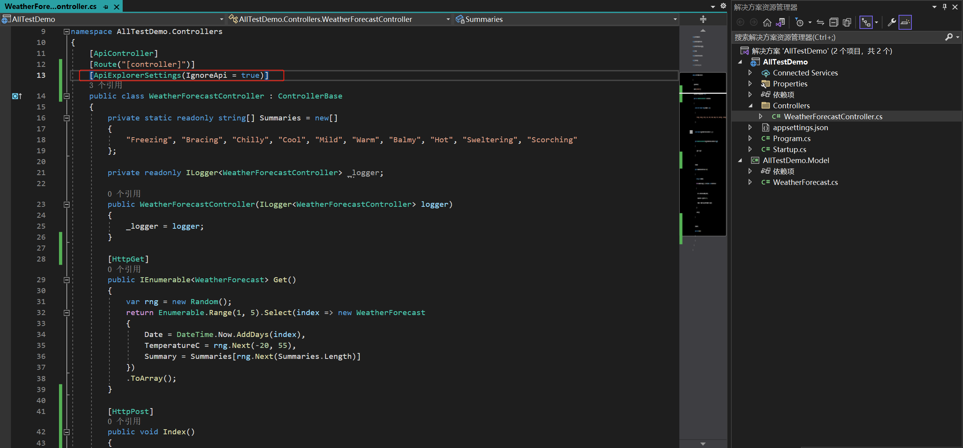Click '0 个引用' CodeLens above Index()

tap(124, 421)
